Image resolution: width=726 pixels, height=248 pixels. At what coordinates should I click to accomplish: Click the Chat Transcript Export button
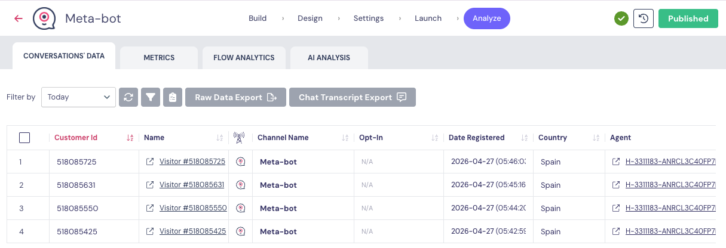click(352, 97)
